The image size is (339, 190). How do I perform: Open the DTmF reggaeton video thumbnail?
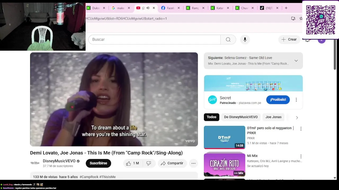(225, 137)
